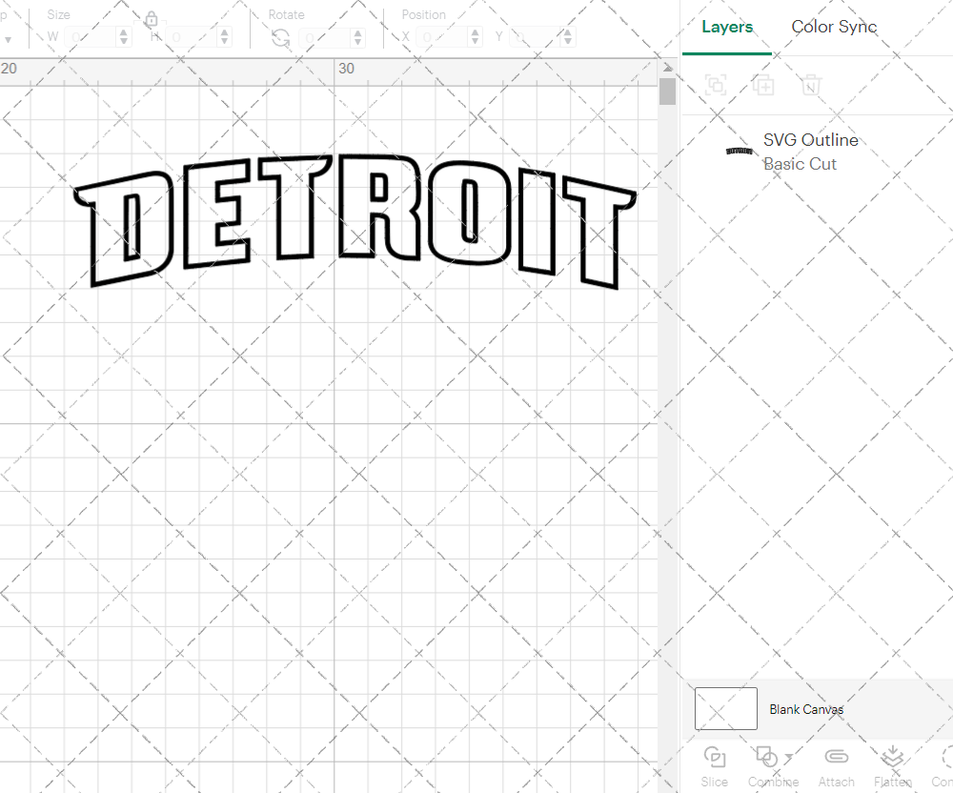Click the delete layer trash icon
953x793 pixels.
click(811, 86)
